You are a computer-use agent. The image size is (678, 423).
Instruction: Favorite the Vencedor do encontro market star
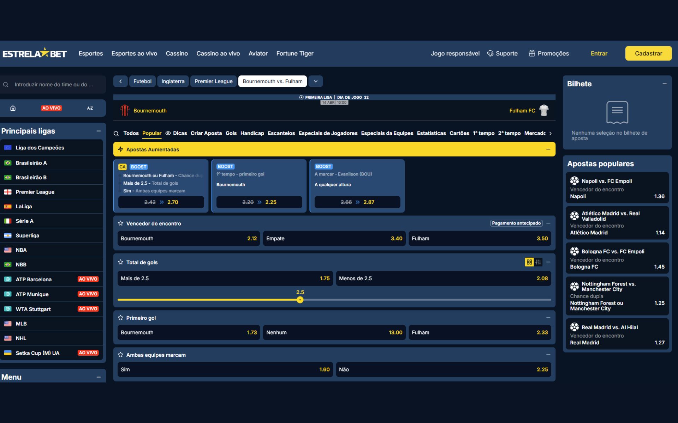click(120, 223)
